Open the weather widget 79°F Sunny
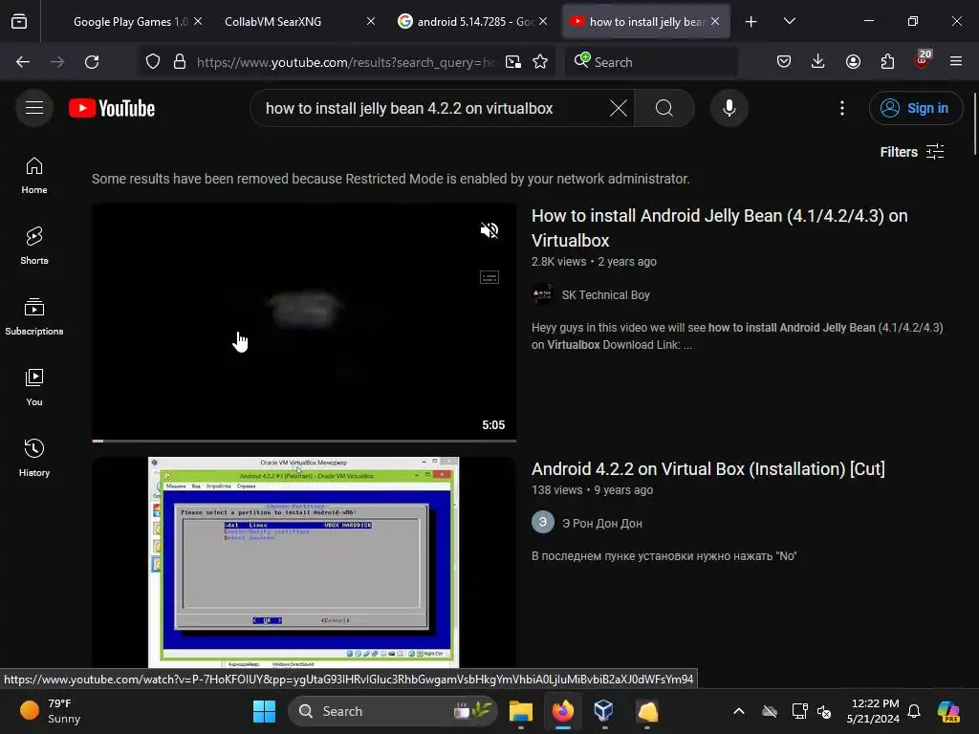The width and height of the screenshot is (979, 734). click(52, 711)
